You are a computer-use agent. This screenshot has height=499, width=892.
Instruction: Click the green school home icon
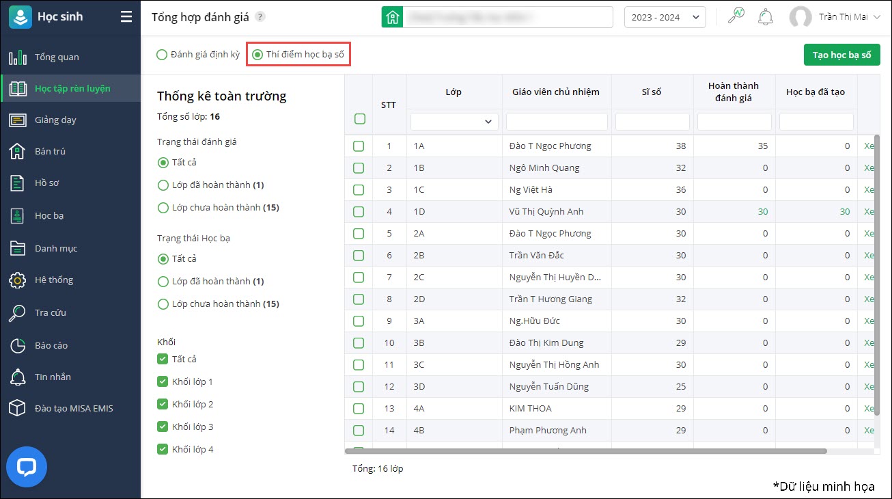tap(392, 17)
